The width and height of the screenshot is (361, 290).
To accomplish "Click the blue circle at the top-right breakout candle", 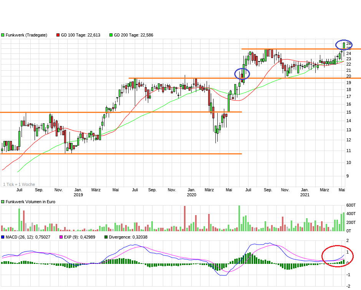I will click(x=343, y=45).
